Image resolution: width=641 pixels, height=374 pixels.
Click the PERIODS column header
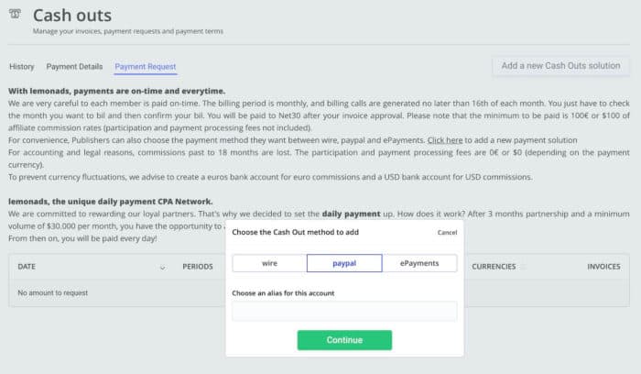pos(198,267)
